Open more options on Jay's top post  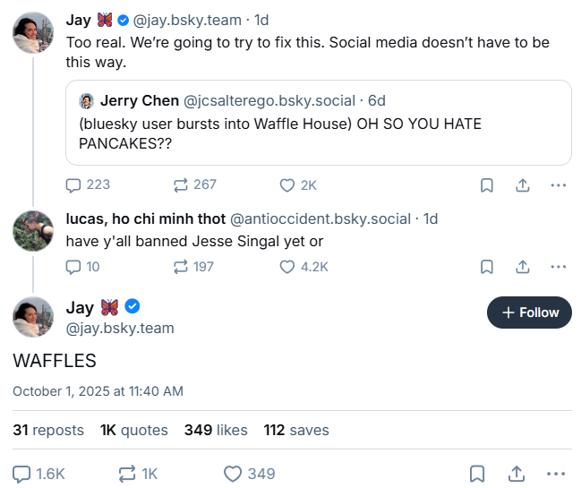point(558,185)
